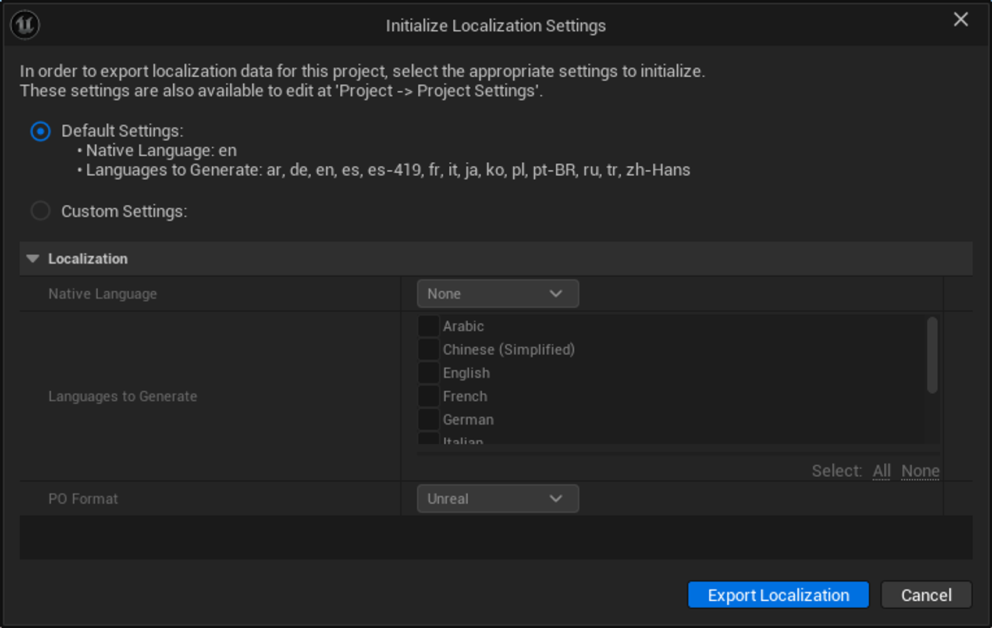The image size is (992, 628).
Task: Check the German language checkbox
Action: tap(429, 419)
